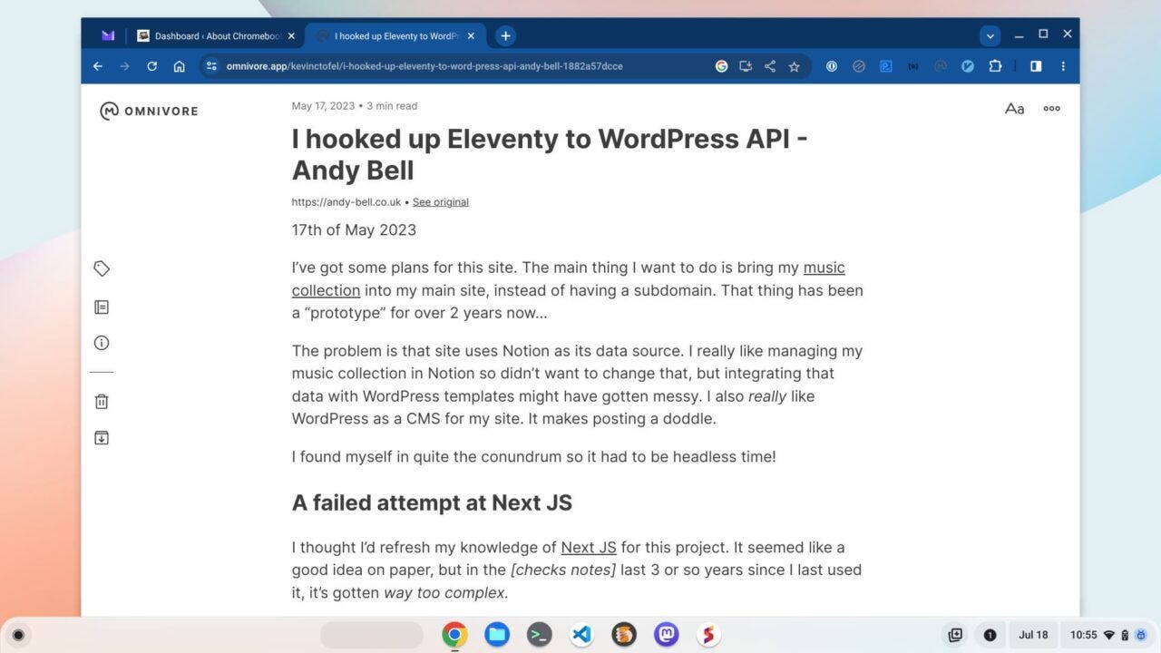Bookmark this page with the star

click(795, 66)
